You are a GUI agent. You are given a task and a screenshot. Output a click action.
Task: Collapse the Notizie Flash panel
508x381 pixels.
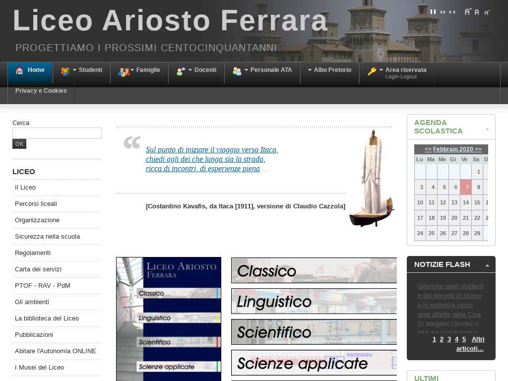pos(487,265)
